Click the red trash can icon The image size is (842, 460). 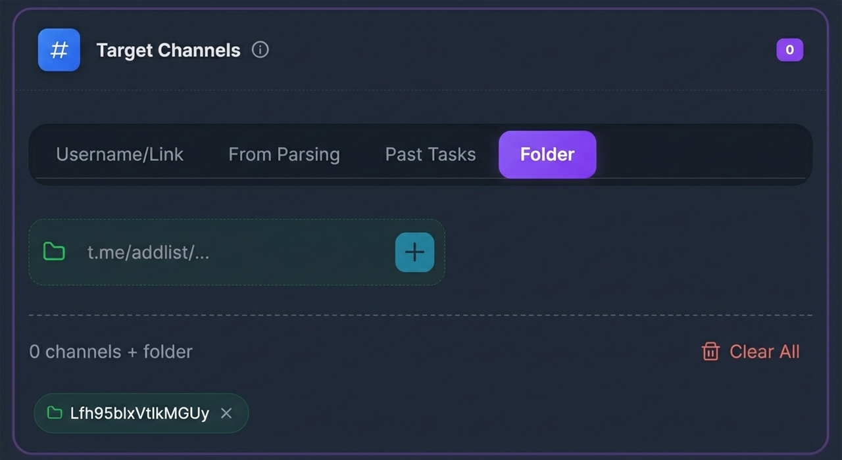click(x=710, y=352)
